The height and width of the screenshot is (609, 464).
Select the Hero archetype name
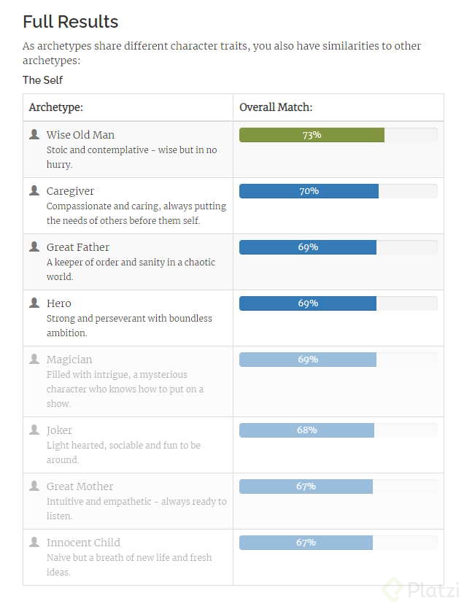[x=59, y=303]
